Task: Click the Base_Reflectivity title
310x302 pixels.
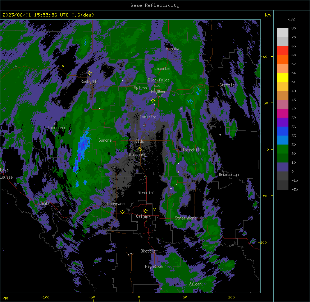Action: pyautogui.click(x=155, y=5)
